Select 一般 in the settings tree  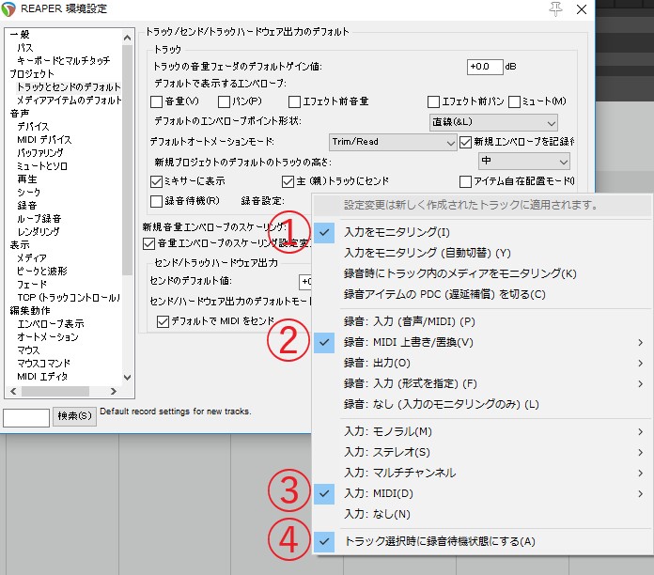tap(20, 35)
